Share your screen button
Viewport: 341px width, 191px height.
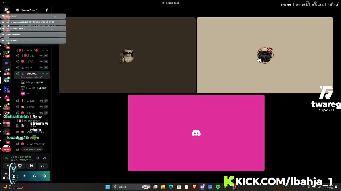point(20,166)
